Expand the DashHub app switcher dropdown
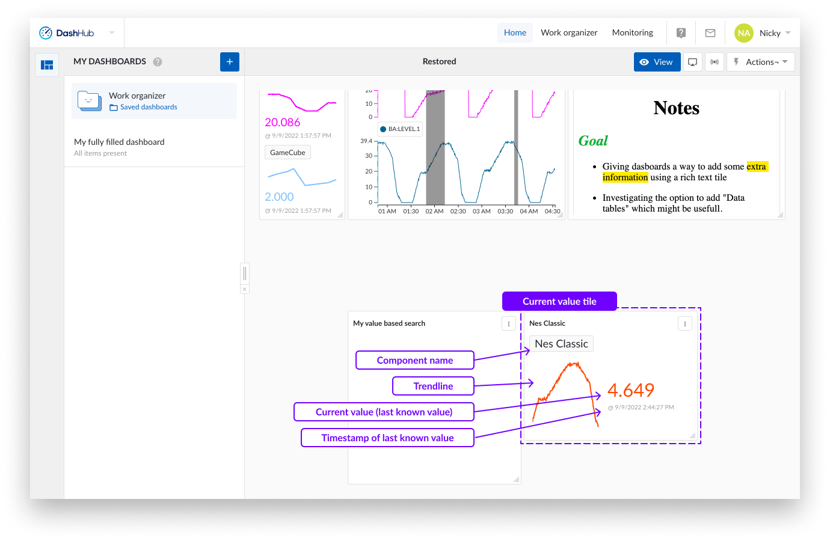This screenshot has width=830, height=541. coord(112,33)
